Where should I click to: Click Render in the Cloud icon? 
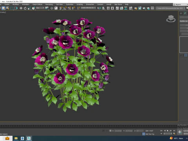point(148,8)
